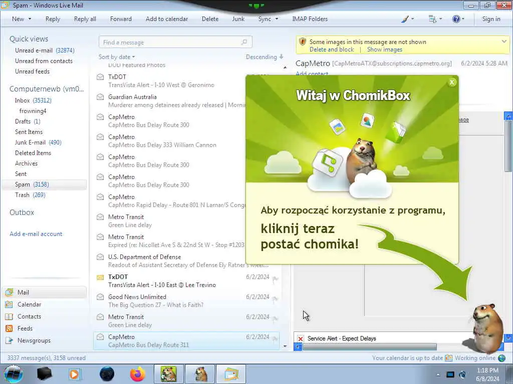Click the search magnifier in Find a message
The height and width of the screenshot is (384, 513).
click(x=244, y=42)
